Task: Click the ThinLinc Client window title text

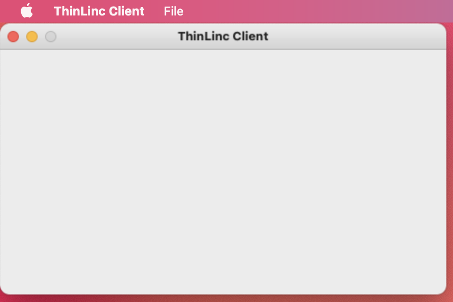Action: tap(223, 36)
